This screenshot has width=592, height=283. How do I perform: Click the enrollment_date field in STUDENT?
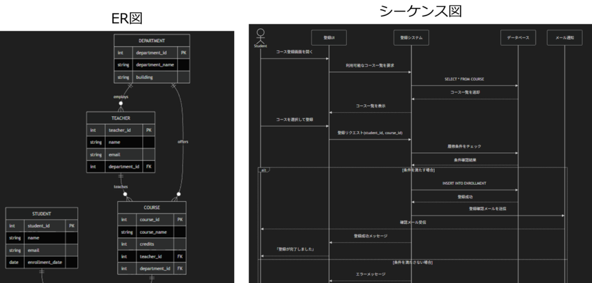45,262
